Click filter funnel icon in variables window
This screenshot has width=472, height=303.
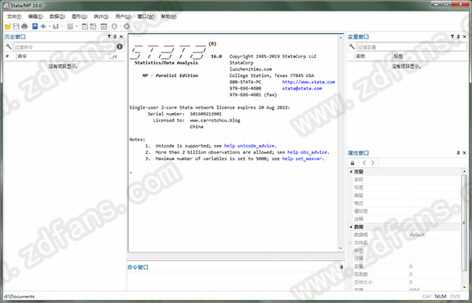click(452, 37)
